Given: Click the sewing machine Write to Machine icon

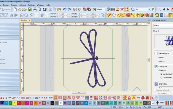Looking at the screenshot, I should pos(45,9).
